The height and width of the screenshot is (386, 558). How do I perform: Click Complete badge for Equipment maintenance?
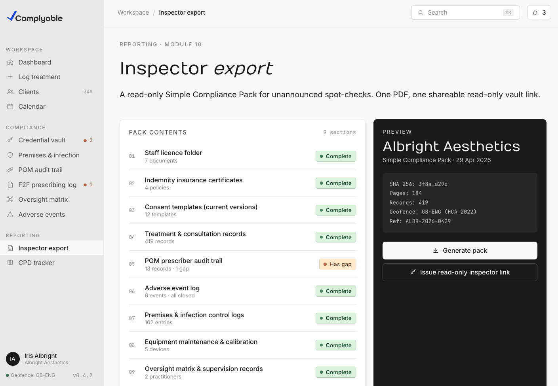tap(336, 345)
